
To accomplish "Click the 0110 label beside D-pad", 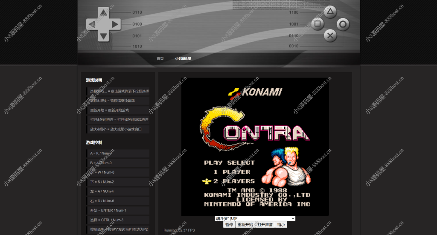I will point(137,12).
